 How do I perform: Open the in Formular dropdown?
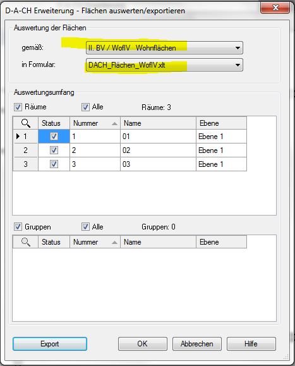pos(238,65)
